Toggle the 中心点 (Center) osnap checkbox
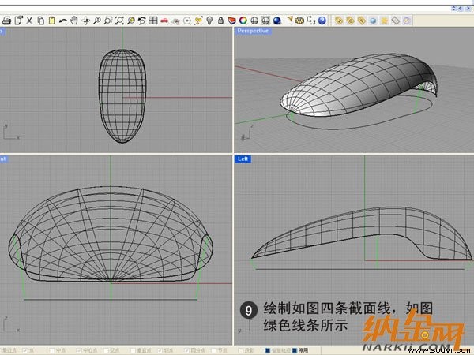Viewport: 474px width, 355px height. pos(79,350)
